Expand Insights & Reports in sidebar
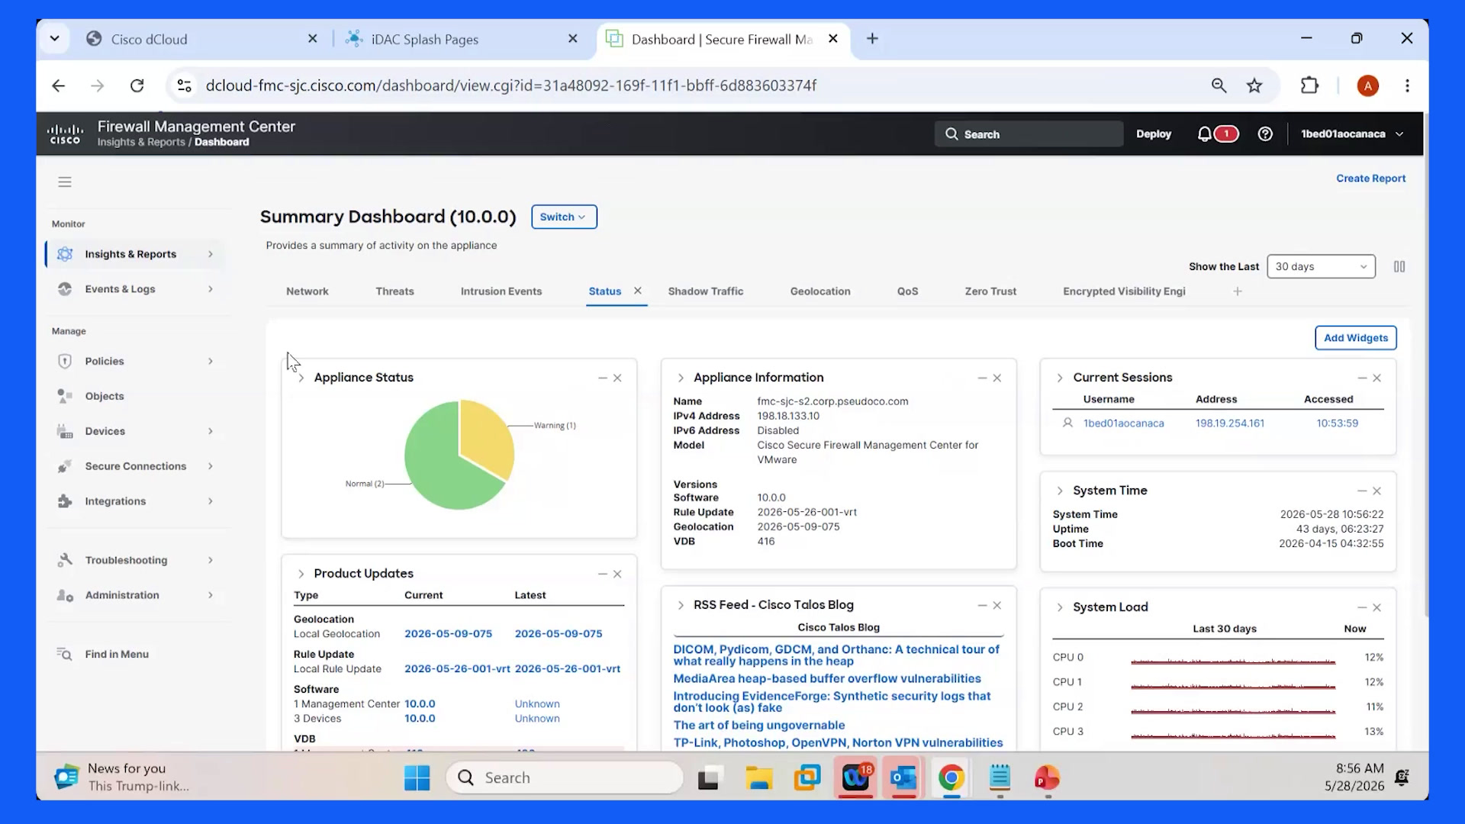This screenshot has width=1465, height=824. pyautogui.click(x=134, y=254)
